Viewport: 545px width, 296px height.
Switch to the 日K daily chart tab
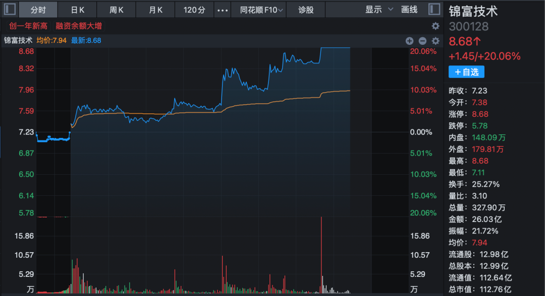[77, 10]
